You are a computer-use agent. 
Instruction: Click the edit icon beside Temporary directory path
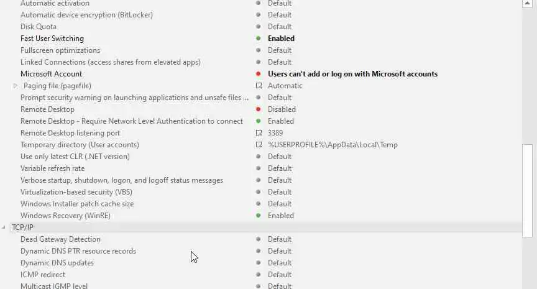259,145
